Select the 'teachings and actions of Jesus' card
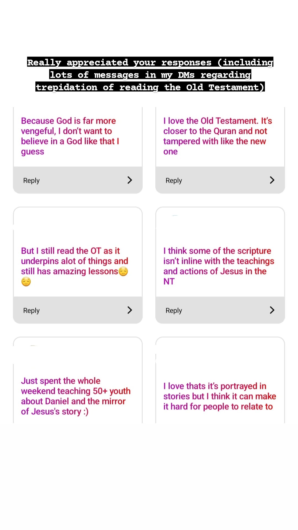Viewport: 298px width, 530px height. click(x=219, y=266)
